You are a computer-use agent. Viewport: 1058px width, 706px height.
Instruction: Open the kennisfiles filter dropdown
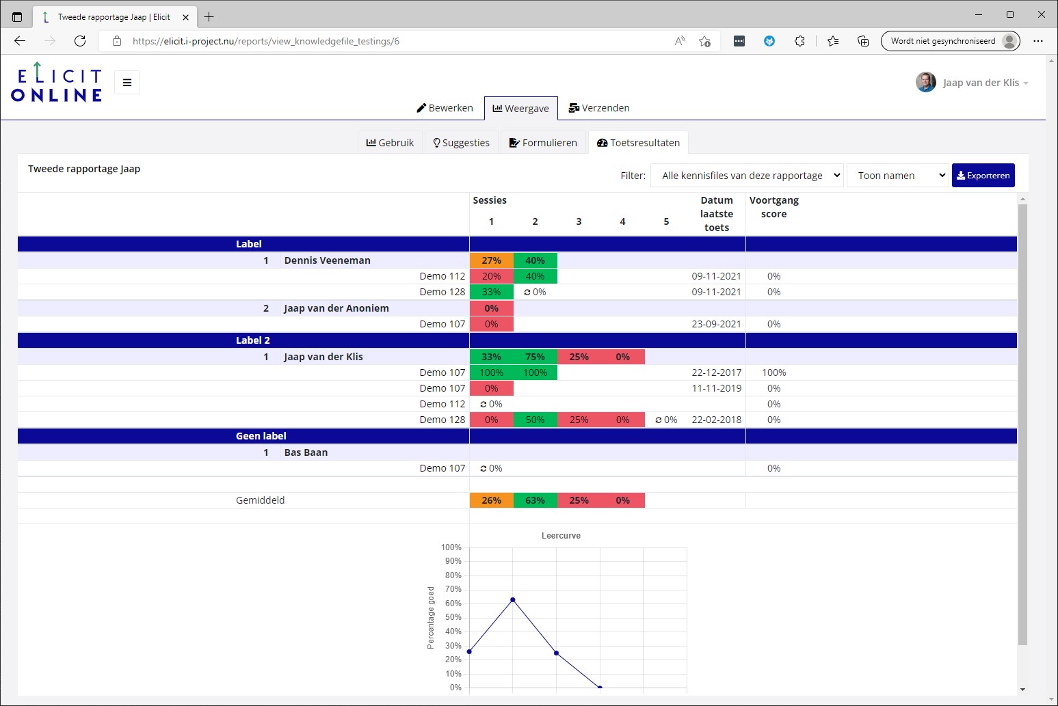coord(748,176)
